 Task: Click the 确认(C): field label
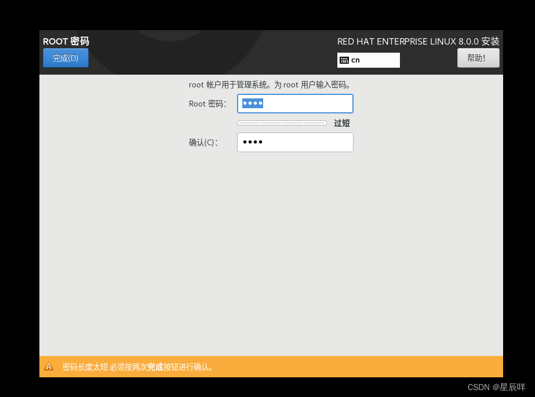pyautogui.click(x=203, y=142)
